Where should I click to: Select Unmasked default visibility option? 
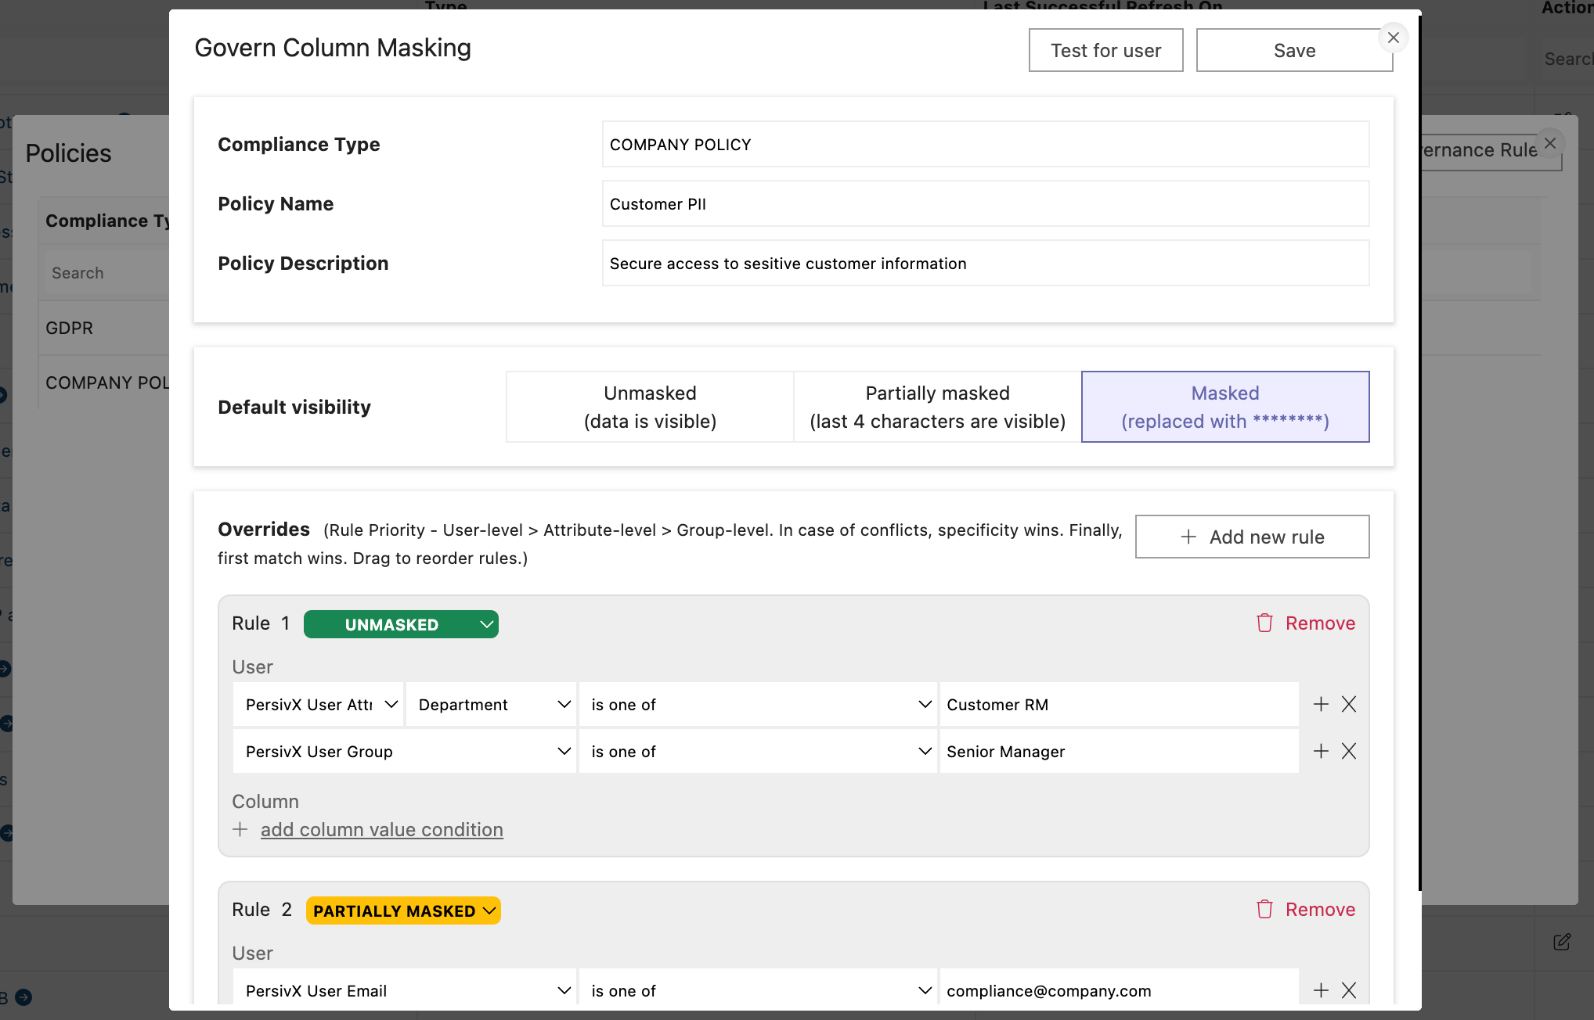(650, 406)
